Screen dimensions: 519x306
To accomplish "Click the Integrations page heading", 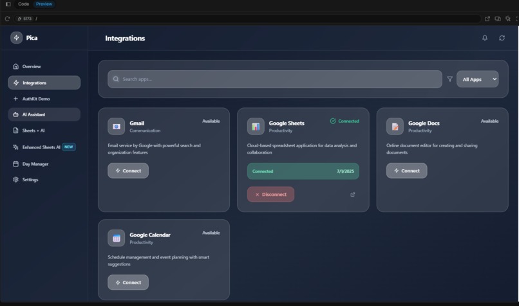I will (x=125, y=39).
